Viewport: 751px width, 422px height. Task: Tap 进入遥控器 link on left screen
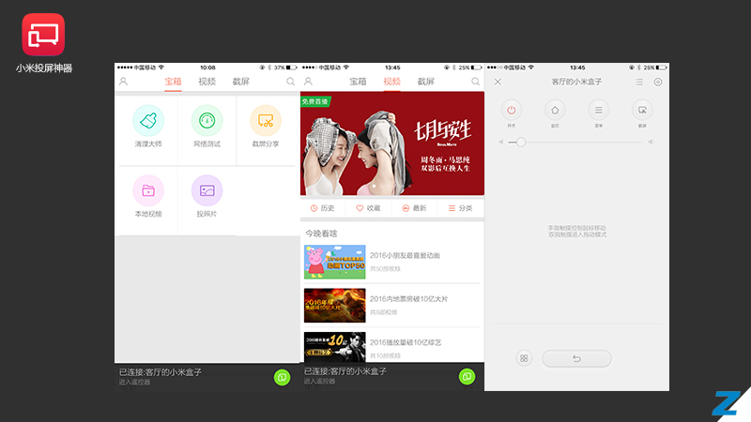(134, 383)
